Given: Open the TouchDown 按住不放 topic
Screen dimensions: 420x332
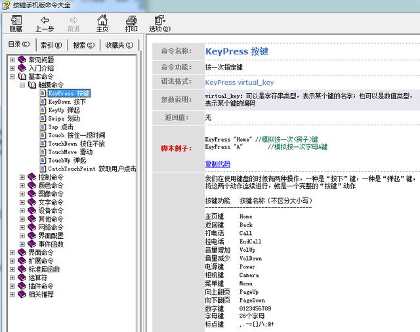Looking at the screenshot, I should (77, 144).
